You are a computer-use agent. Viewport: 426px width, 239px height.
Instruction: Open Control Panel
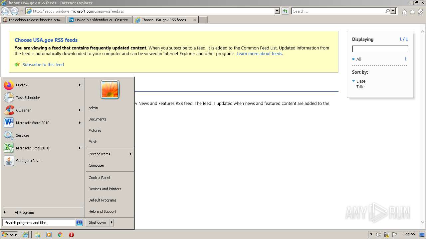(x=99, y=178)
